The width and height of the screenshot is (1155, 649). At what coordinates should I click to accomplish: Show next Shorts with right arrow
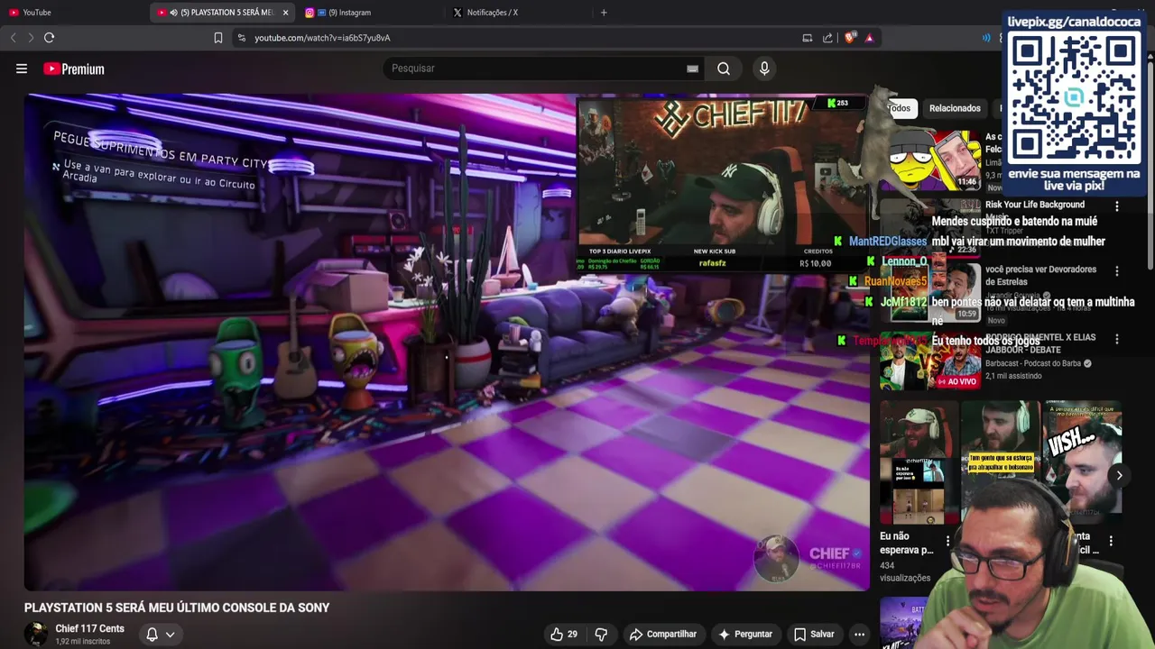[1119, 475]
